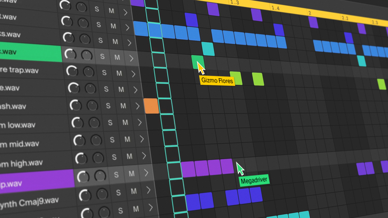Jump to bar 2 on the timeline ruler

309,13
